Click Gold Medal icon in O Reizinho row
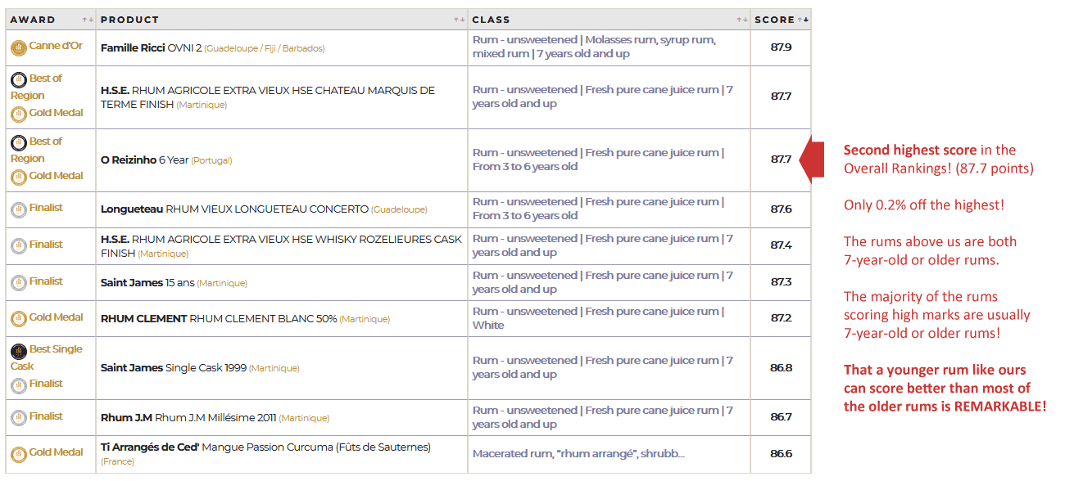This screenshot has width=1065, height=481. coord(18,178)
